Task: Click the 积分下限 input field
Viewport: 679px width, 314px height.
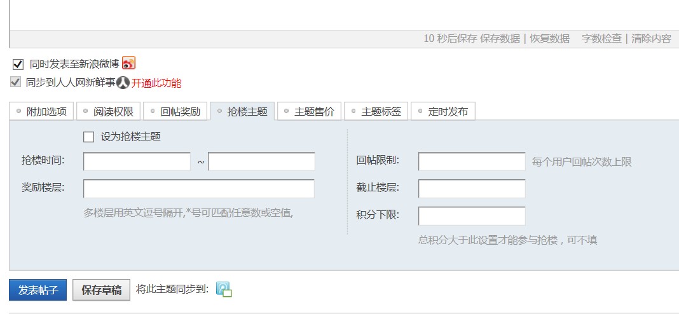Action: point(472,216)
